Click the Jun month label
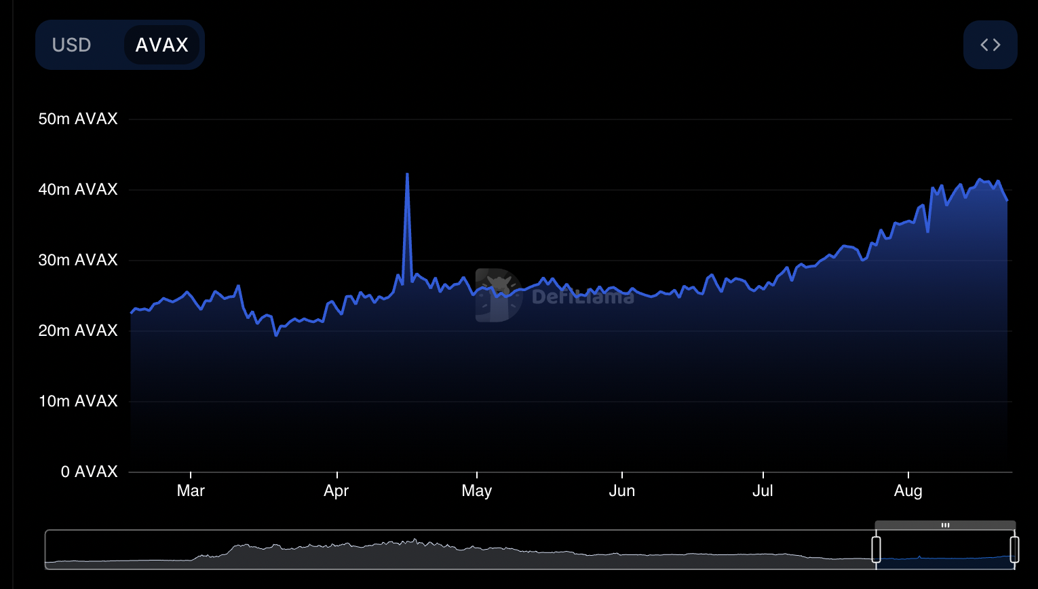Screen dimensions: 1038x589 (622, 491)
